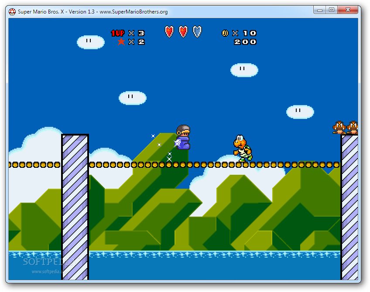
Task: Close the Super Mario Bros. X window
Action: click(x=348, y=10)
